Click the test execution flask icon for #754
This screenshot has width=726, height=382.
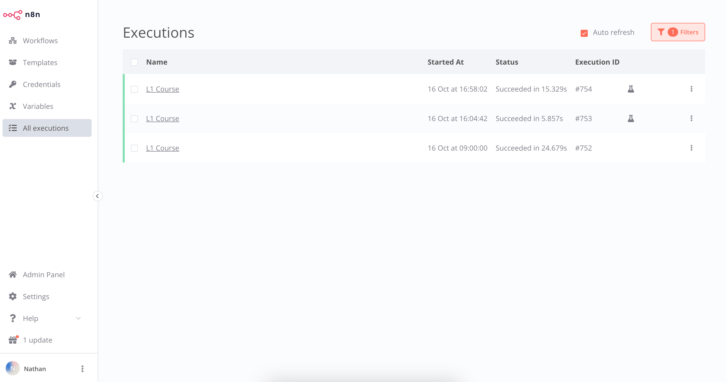631,89
